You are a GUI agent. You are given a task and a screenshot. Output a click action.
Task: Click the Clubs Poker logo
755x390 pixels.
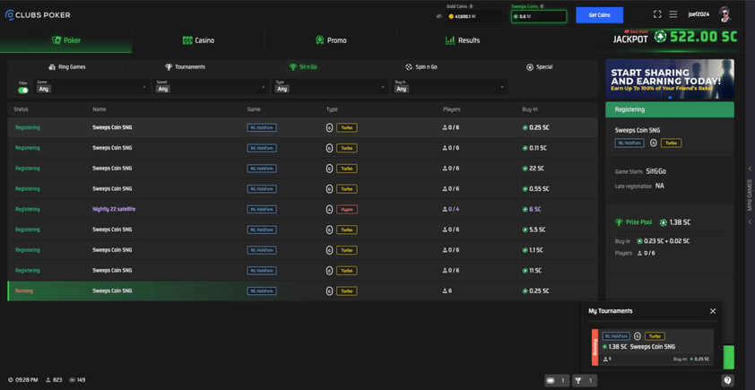[38, 15]
